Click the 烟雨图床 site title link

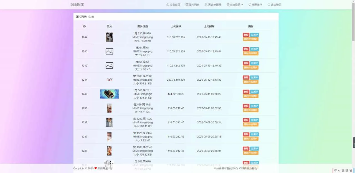coord(77,5)
